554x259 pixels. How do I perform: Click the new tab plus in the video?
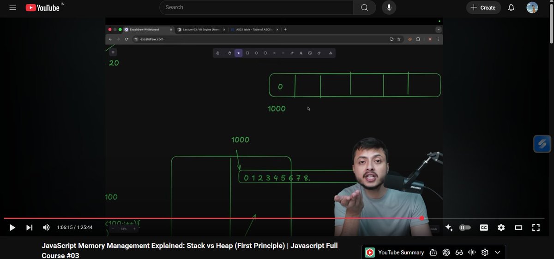pos(285,29)
